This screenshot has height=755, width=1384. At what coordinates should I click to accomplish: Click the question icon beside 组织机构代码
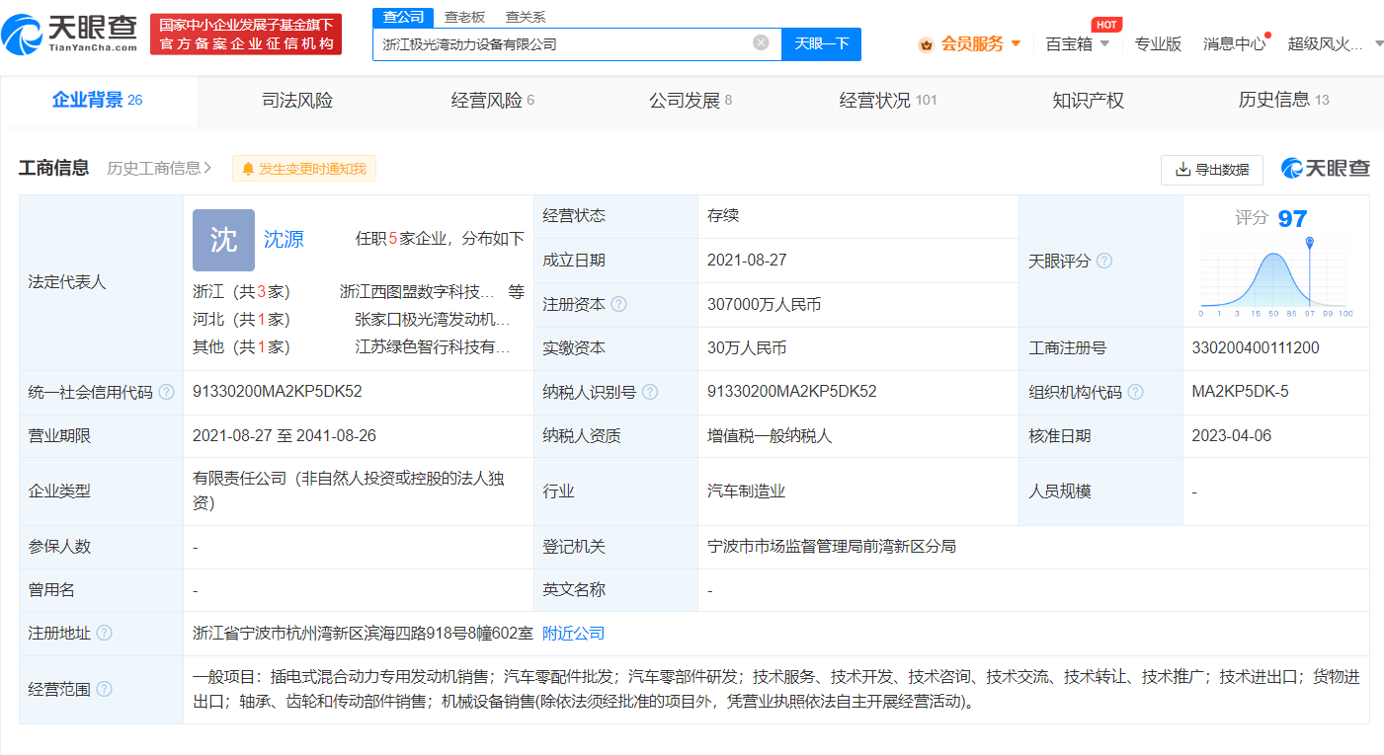1135,392
